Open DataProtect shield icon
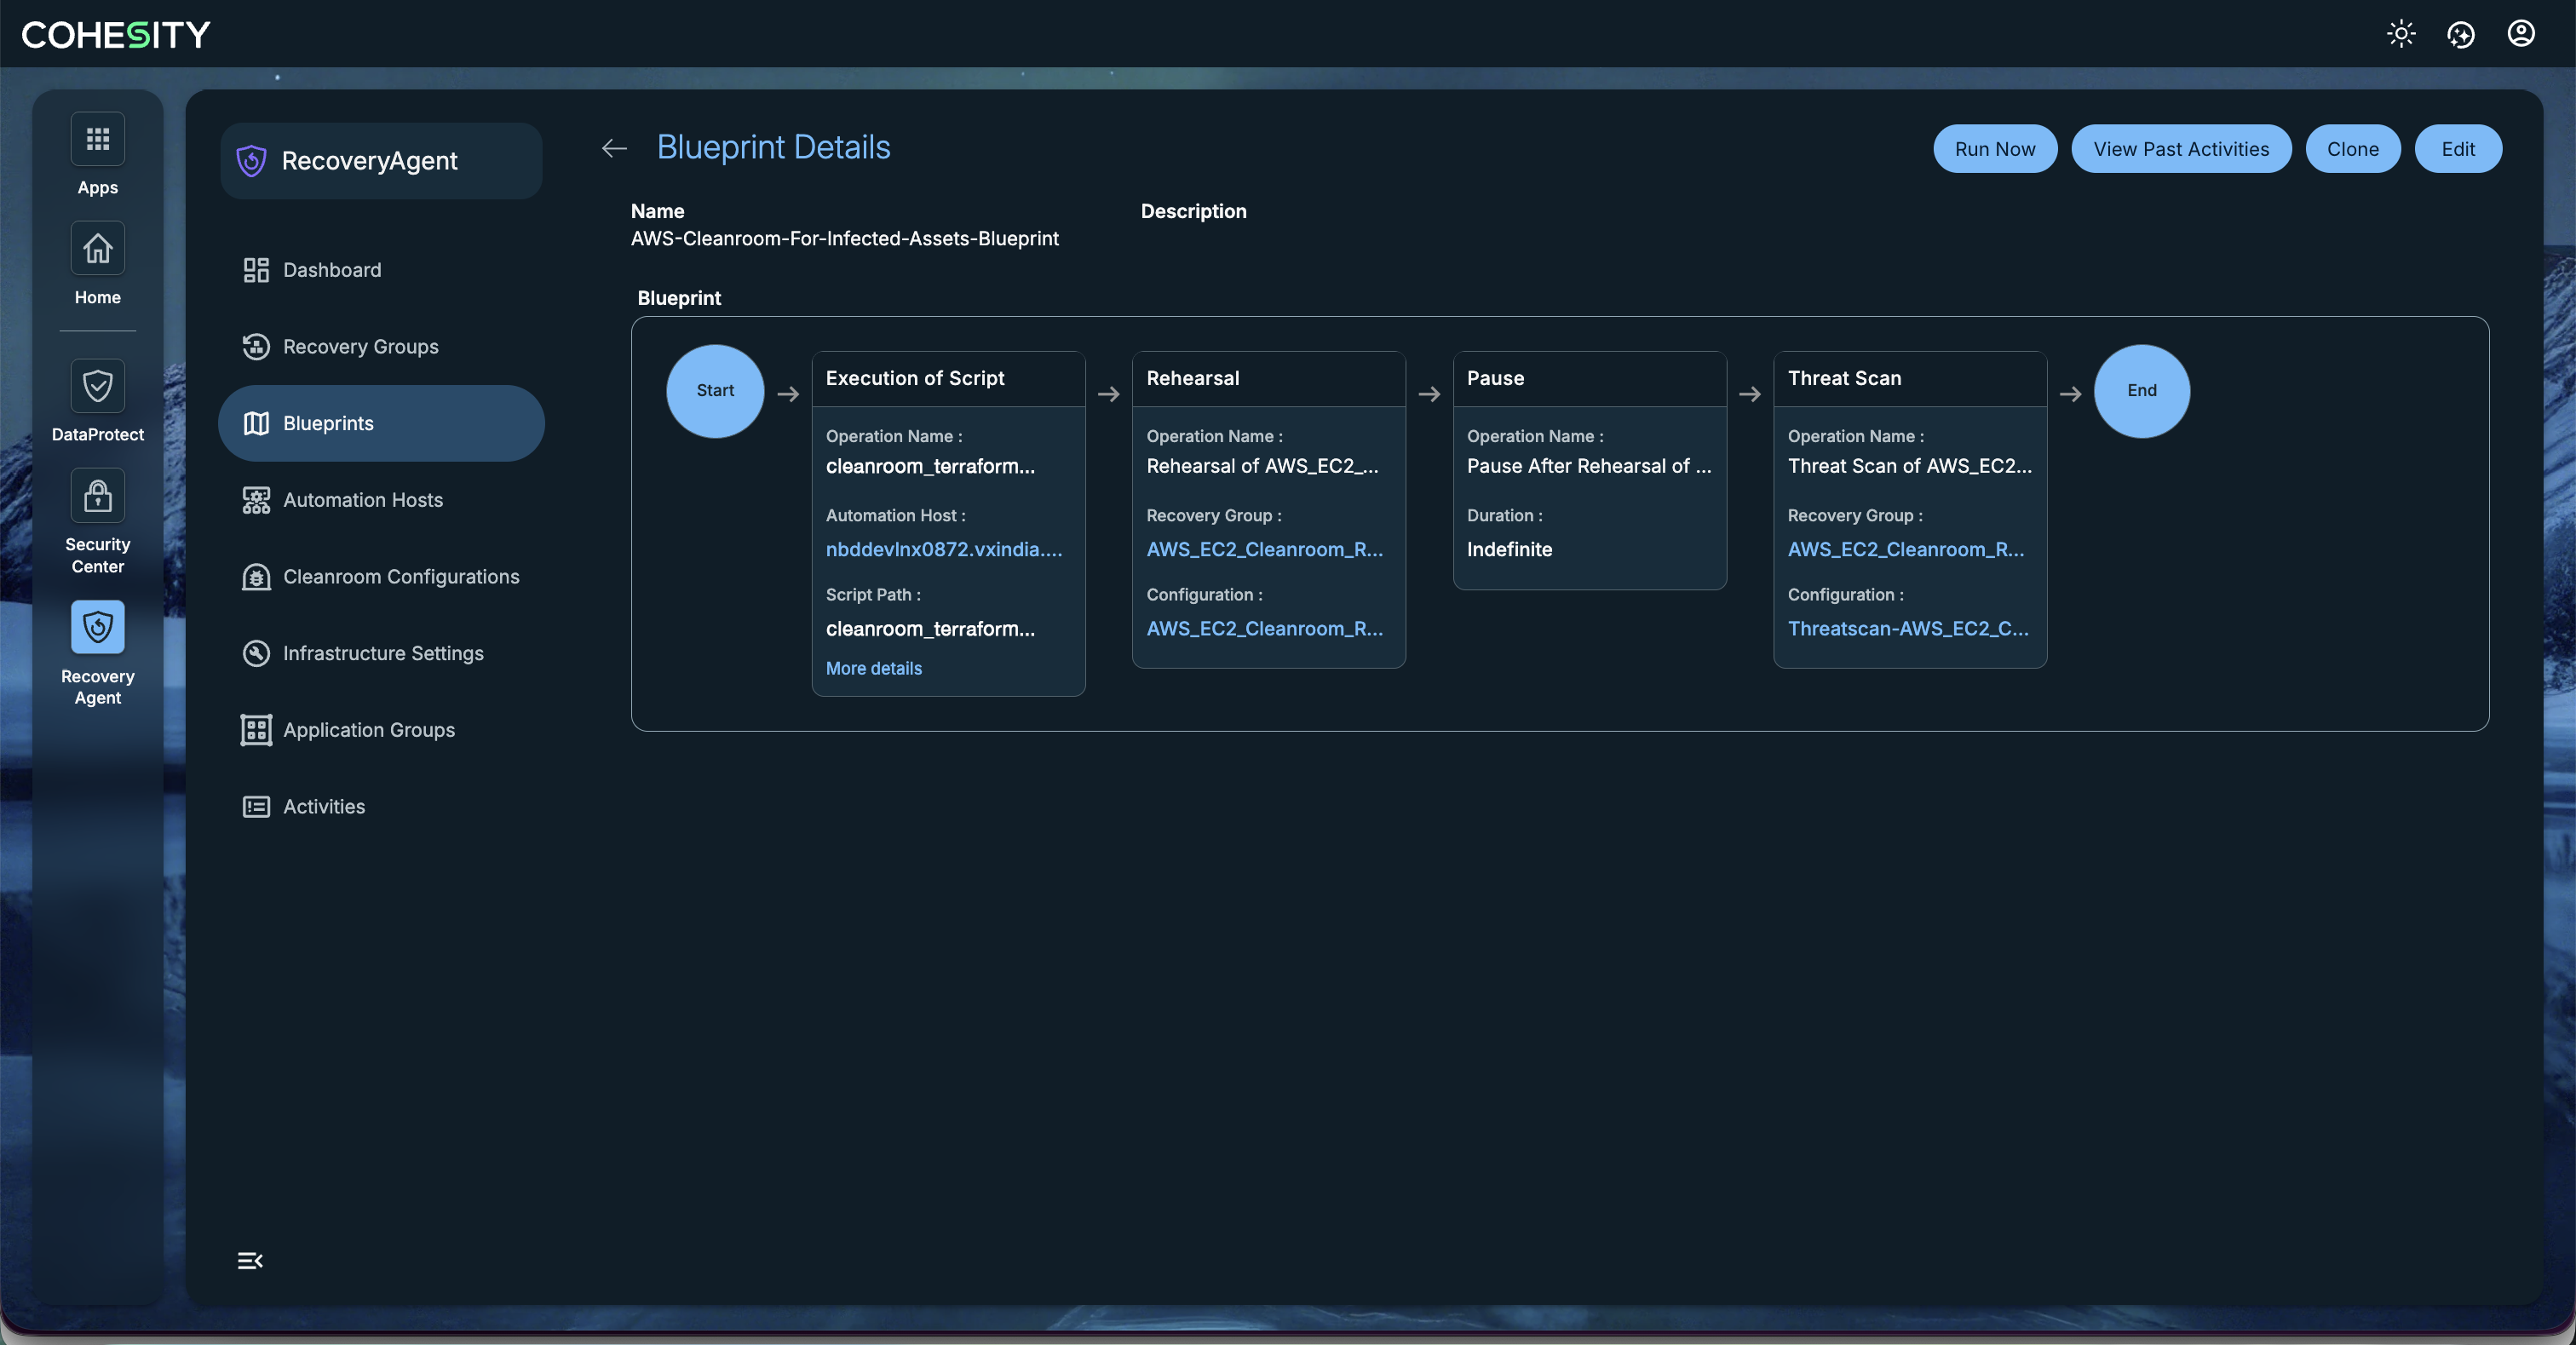The image size is (2576, 1345). pyautogui.click(x=97, y=386)
